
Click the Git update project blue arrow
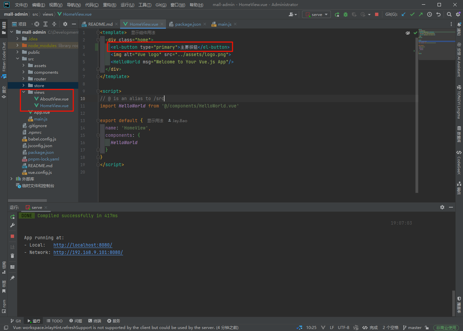tap(403, 14)
